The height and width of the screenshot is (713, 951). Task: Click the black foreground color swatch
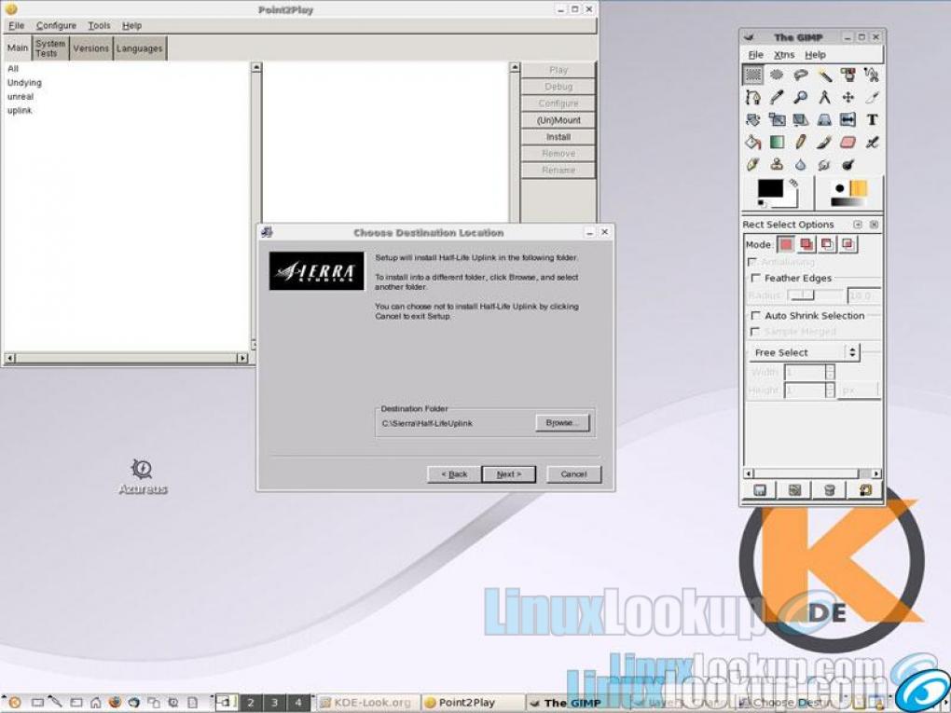click(770, 189)
